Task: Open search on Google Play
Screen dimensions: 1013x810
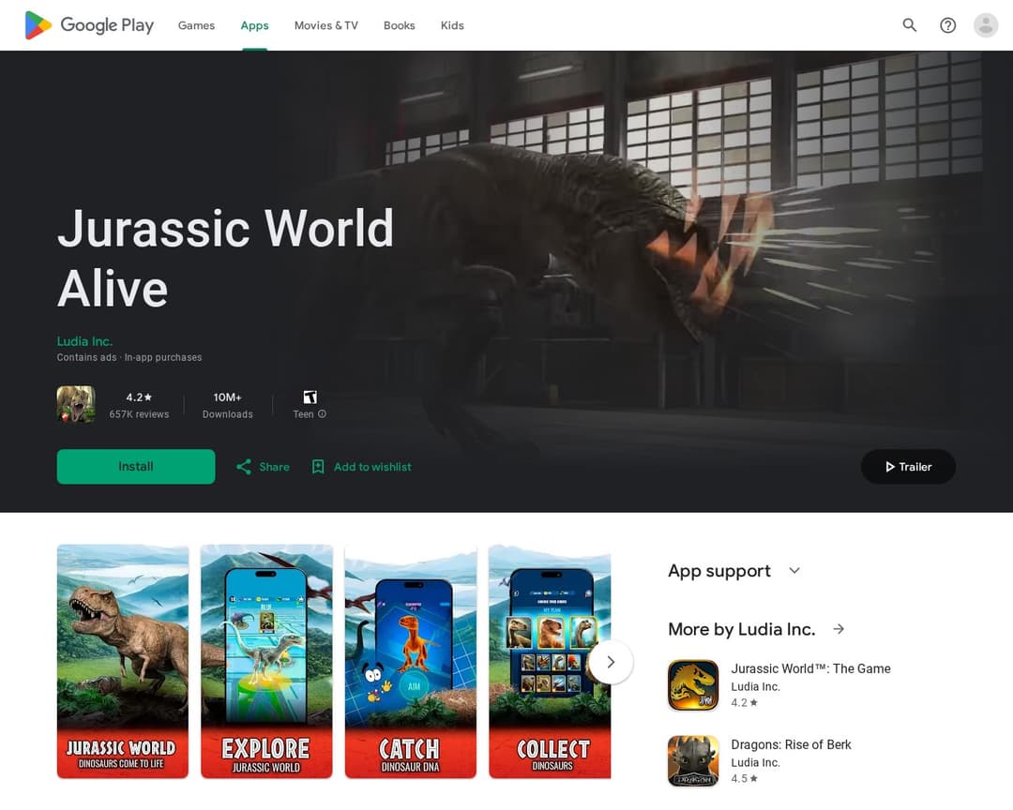Action: (909, 25)
